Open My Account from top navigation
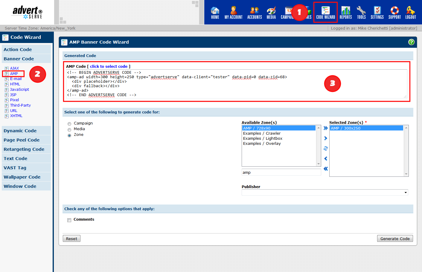 [x=234, y=13]
